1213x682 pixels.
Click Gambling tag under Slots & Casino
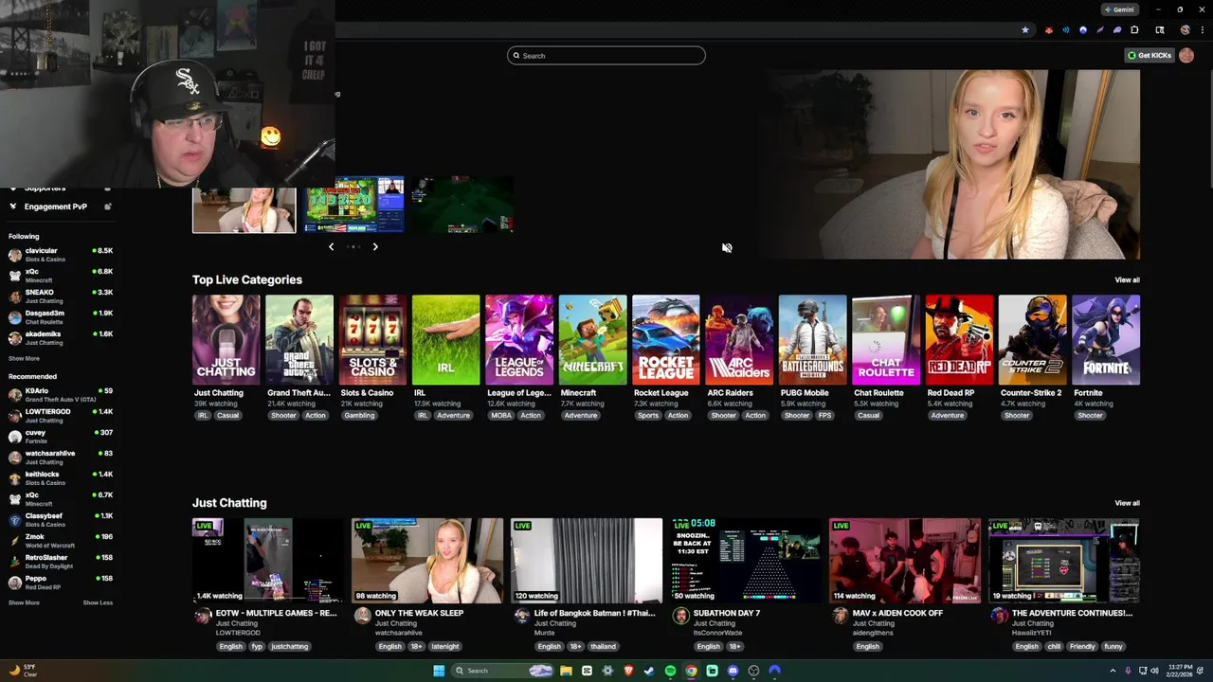[x=359, y=415]
